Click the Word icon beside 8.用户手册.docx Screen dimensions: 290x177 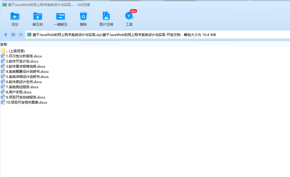(x=3, y=92)
